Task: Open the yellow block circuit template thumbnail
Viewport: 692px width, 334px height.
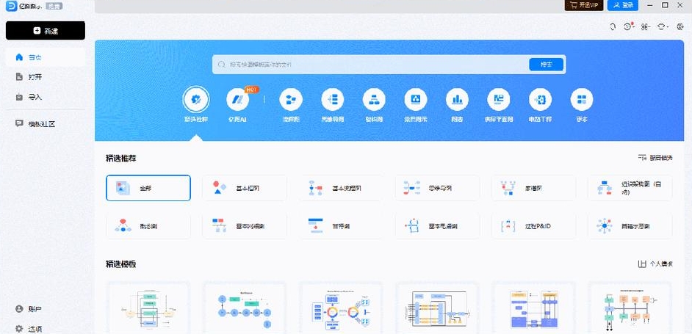Action: [437, 308]
